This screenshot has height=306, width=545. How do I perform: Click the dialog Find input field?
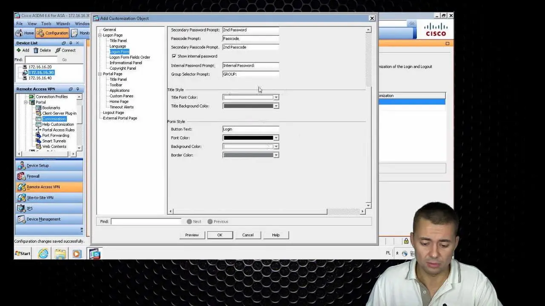[146, 221]
